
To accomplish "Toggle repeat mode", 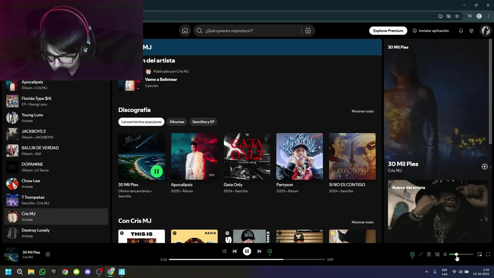I will click(270, 251).
